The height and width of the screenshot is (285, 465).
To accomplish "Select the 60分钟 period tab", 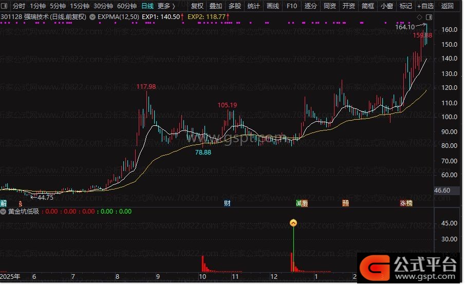I will tap(127, 6).
